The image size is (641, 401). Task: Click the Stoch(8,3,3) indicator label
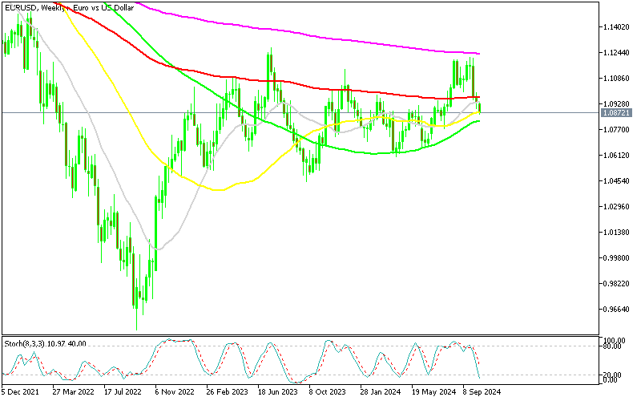(x=45, y=343)
